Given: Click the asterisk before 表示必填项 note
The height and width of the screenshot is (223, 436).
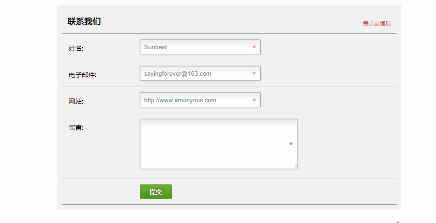Looking at the screenshot, I should [x=360, y=23].
